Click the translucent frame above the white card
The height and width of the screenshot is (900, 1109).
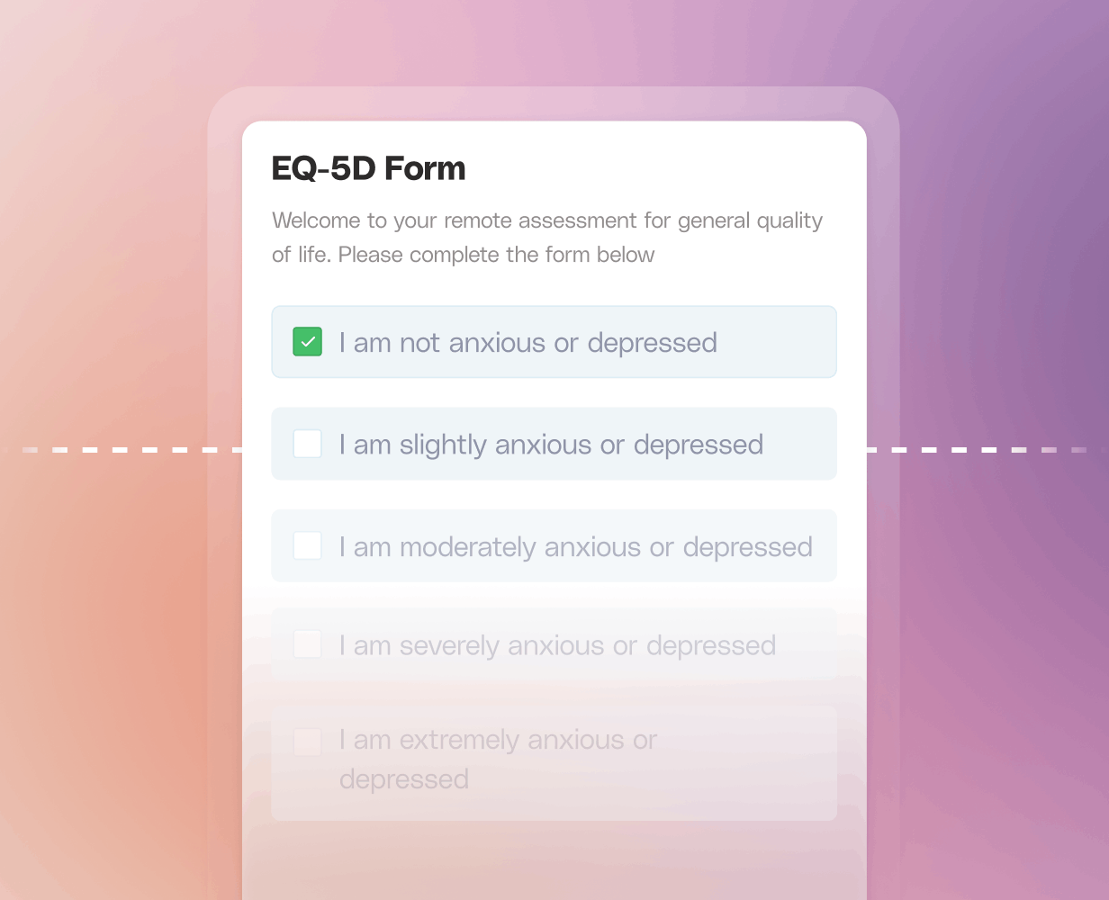[554, 103]
